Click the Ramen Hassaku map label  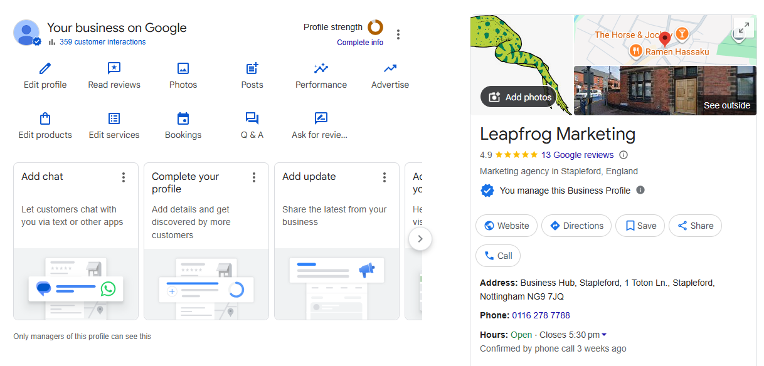tap(677, 51)
